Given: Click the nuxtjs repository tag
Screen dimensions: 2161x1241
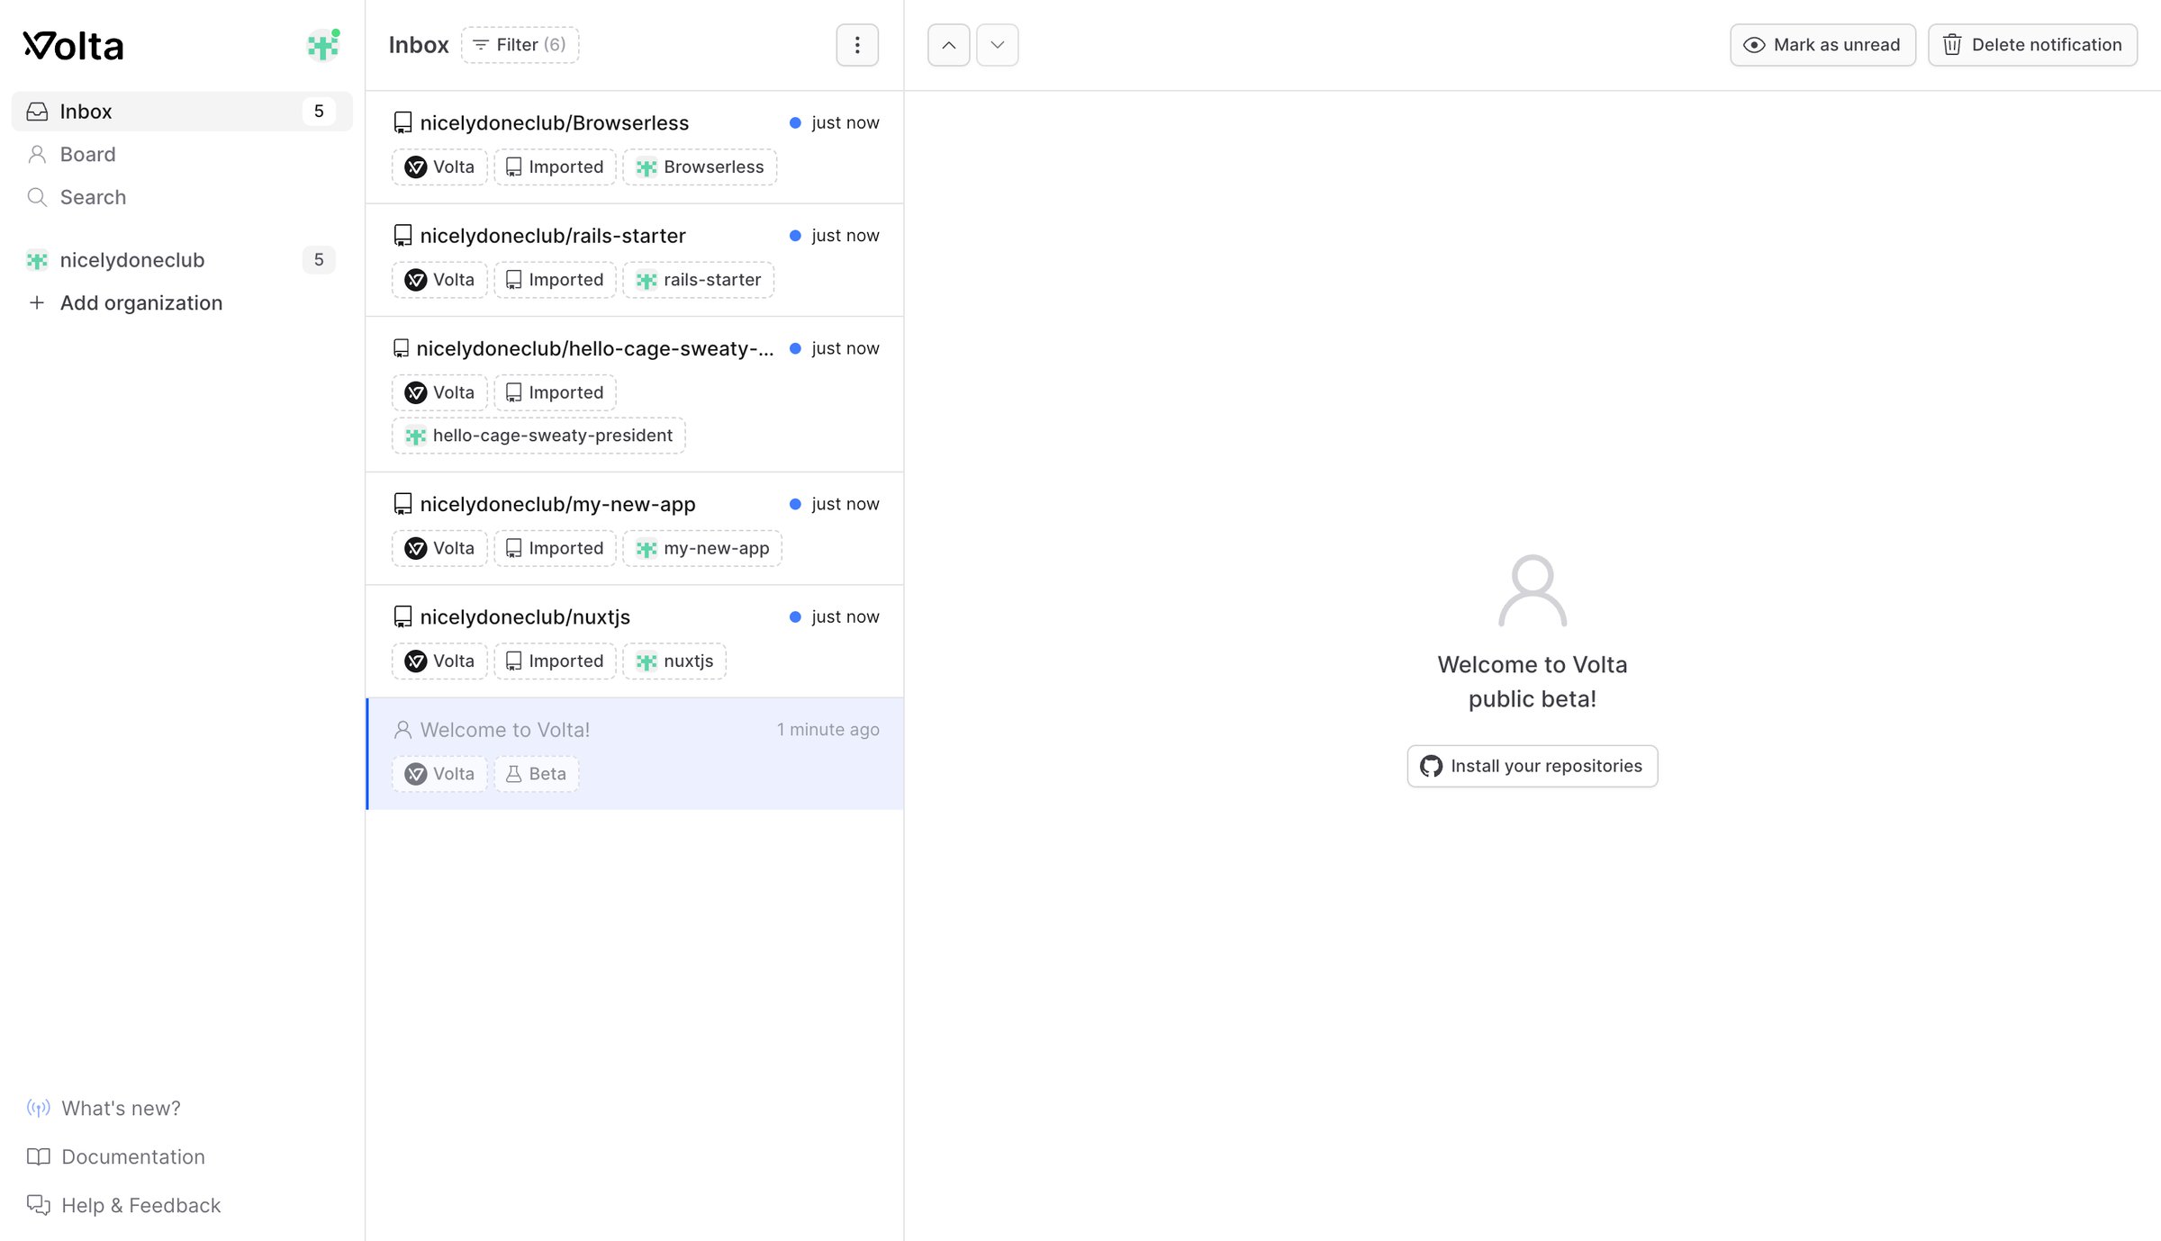Looking at the screenshot, I should pyautogui.click(x=674, y=661).
